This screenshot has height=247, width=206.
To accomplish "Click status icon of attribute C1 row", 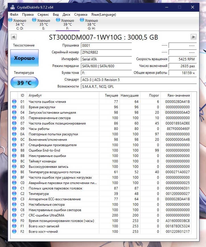I will tap(14, 188).
